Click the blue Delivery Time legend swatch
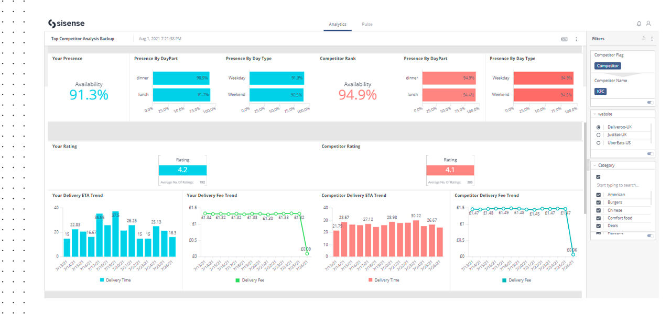 [102, 280]
